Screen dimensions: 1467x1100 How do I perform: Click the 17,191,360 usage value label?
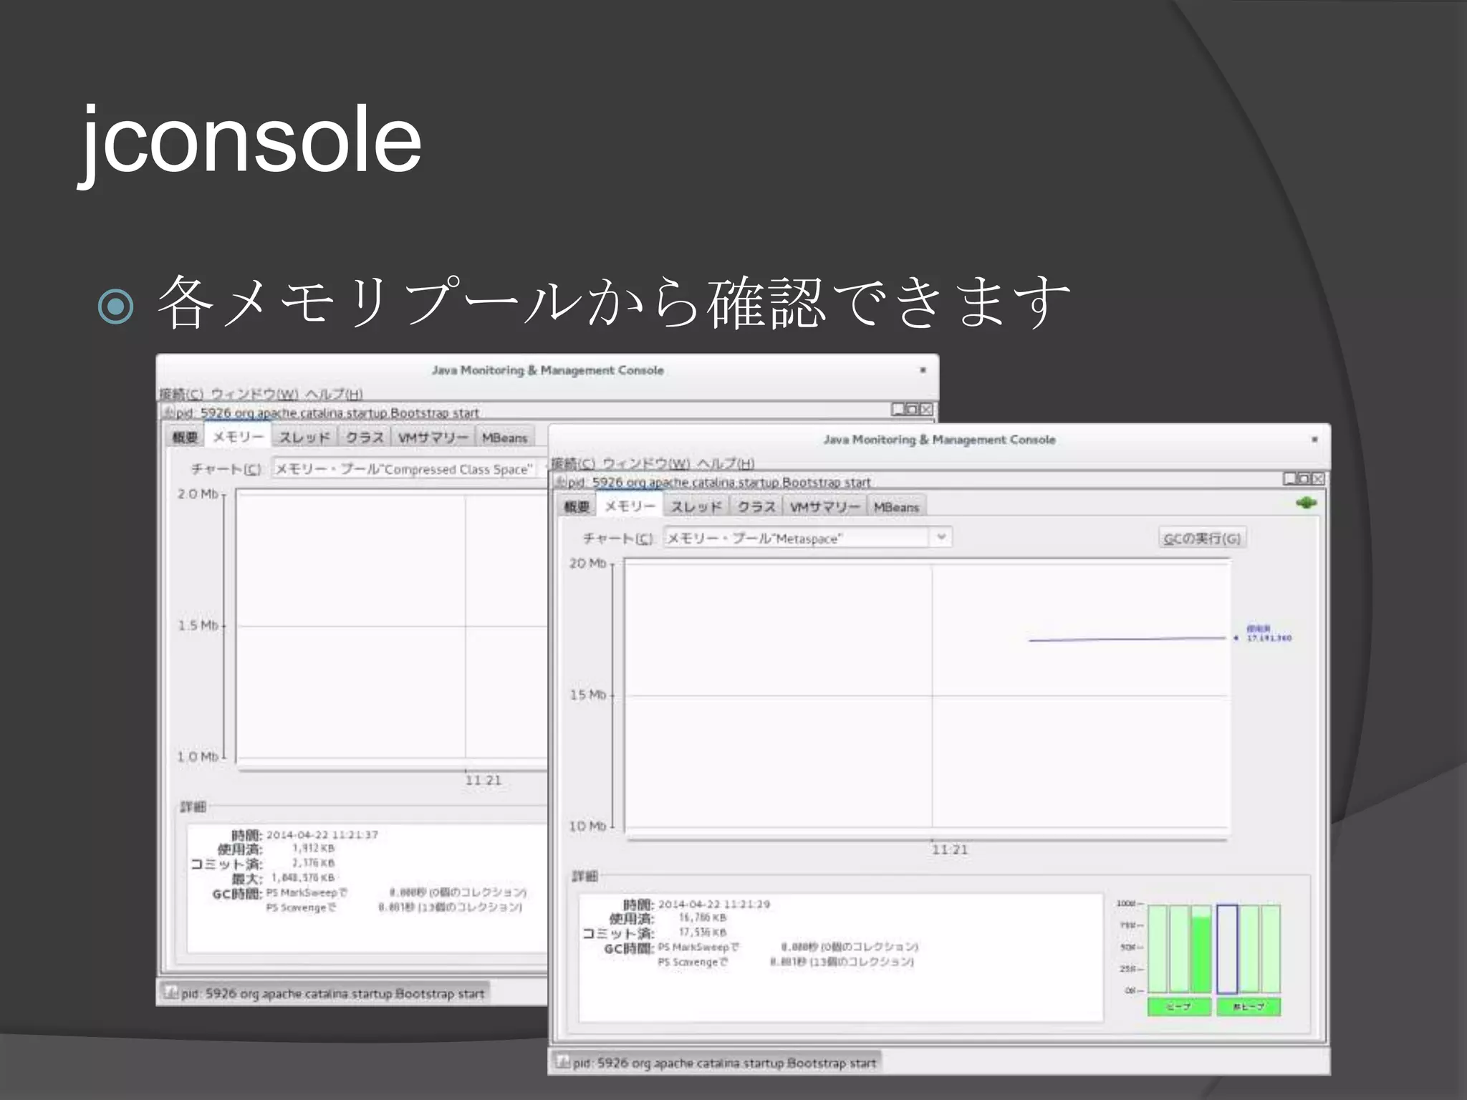tap(1269, 638)
